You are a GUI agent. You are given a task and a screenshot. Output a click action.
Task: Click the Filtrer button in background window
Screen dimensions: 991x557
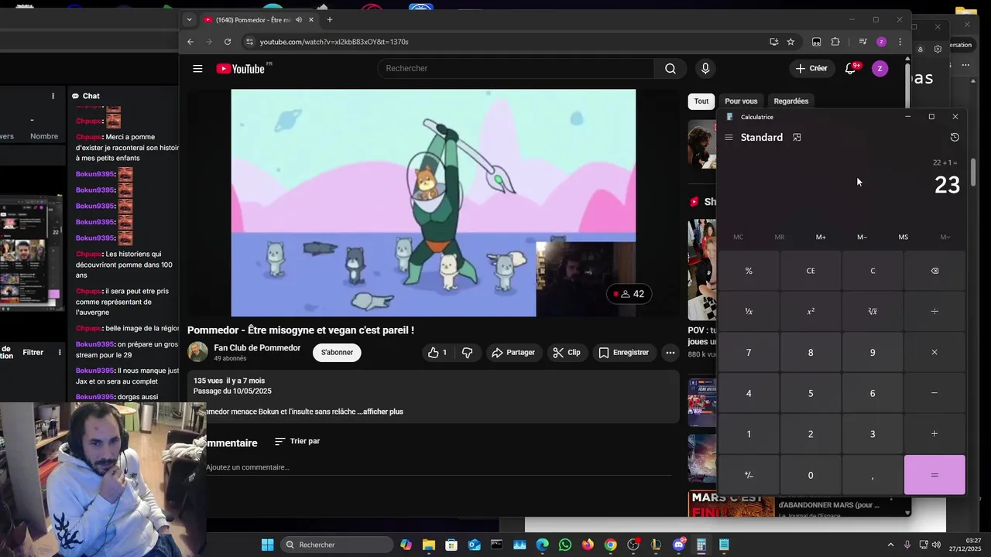point(33,353)
